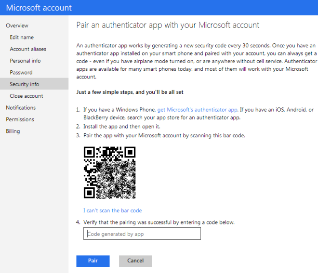Click the Just a few simple steps text
The image size is (318, 273).
pyautogui.click(x=130, y=92)
